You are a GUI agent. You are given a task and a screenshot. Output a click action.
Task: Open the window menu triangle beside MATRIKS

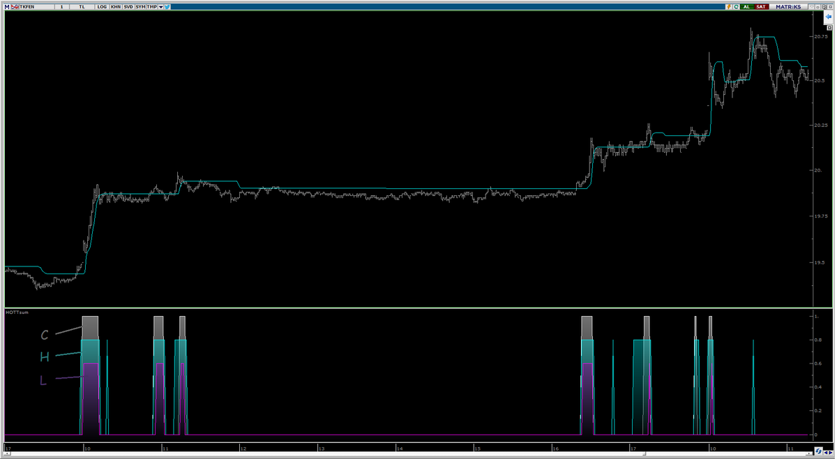(813, 7)
